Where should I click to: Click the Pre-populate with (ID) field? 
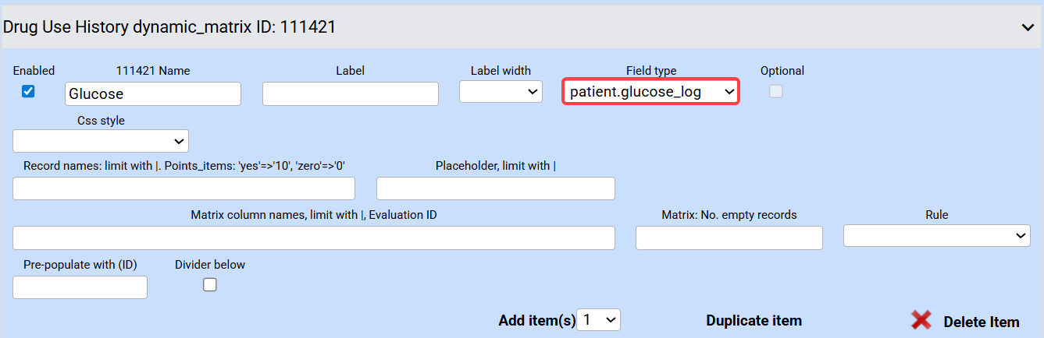pos(80,287)
